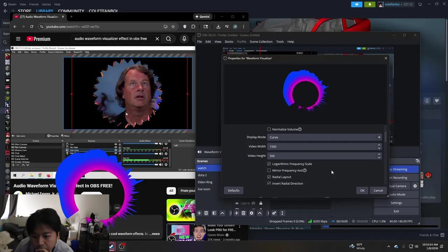Uncheck Invert Radial Direction option
The image size is (448, 252).
point(269,183)
